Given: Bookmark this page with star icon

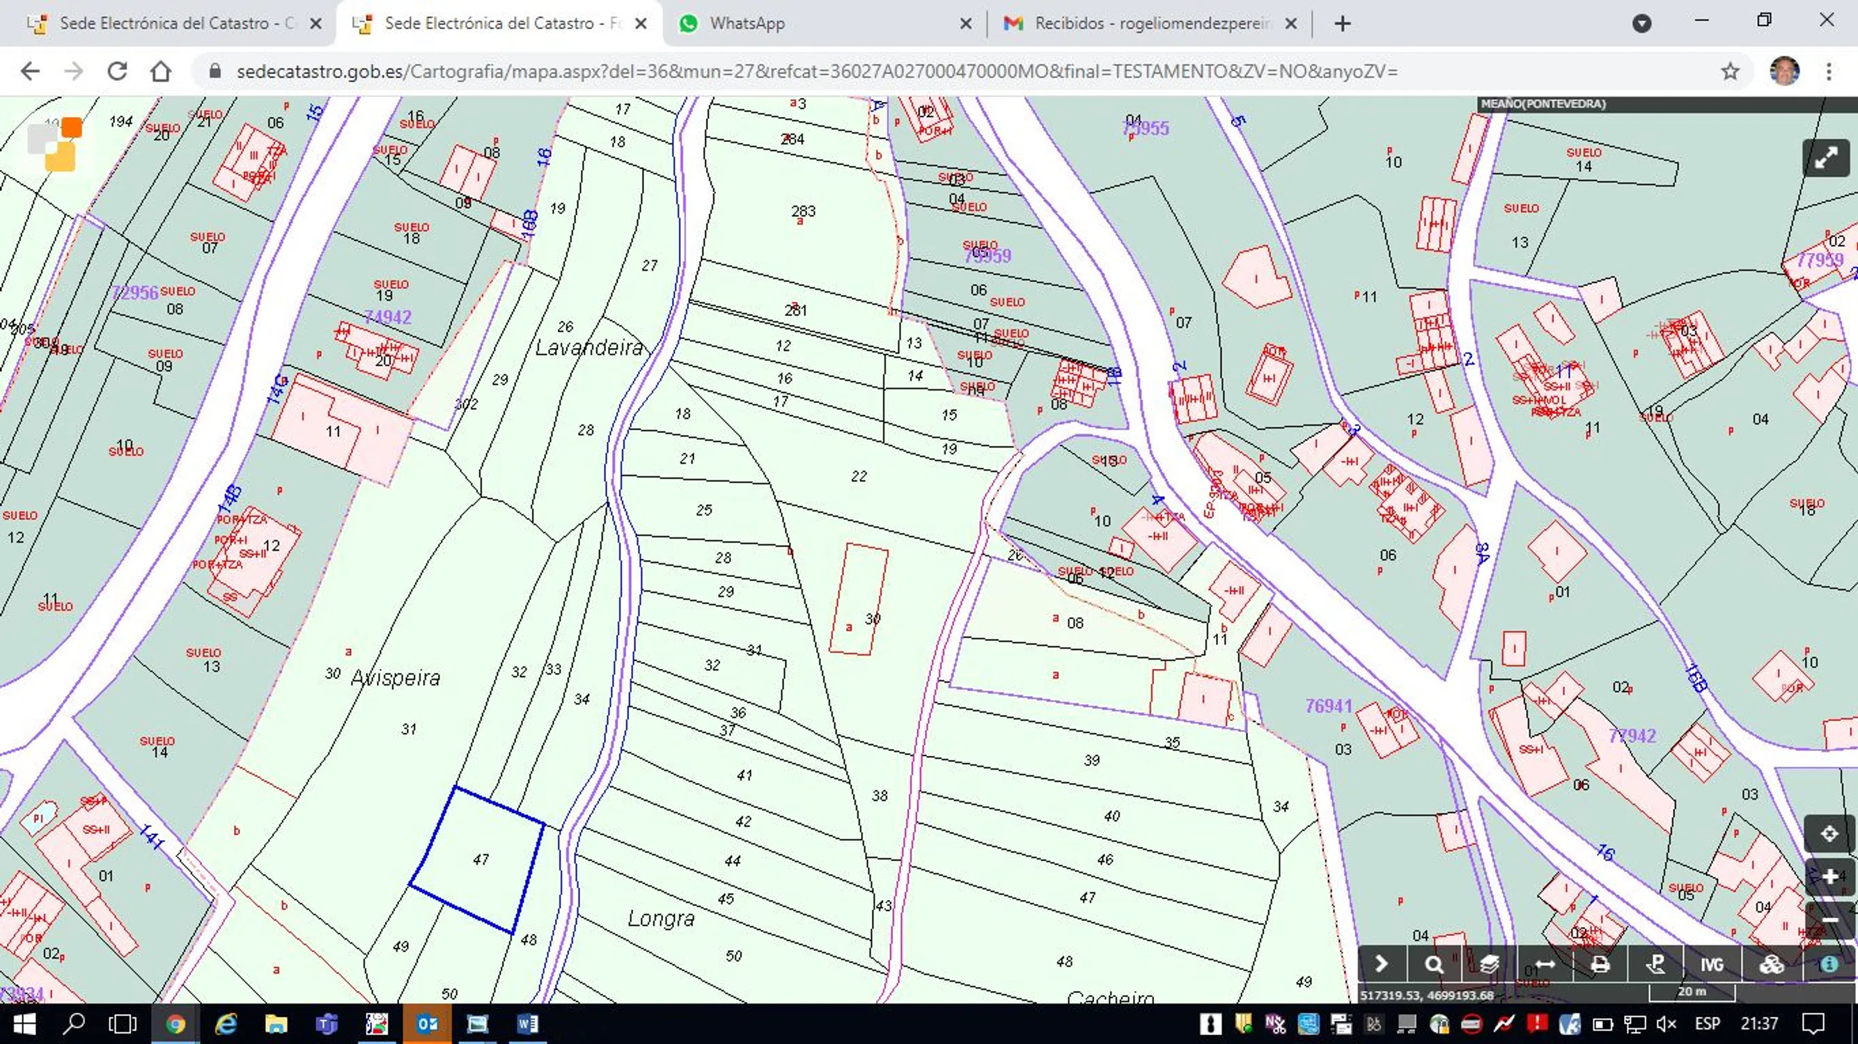Looking at the screenshot, I should (x=1730, y=72).
